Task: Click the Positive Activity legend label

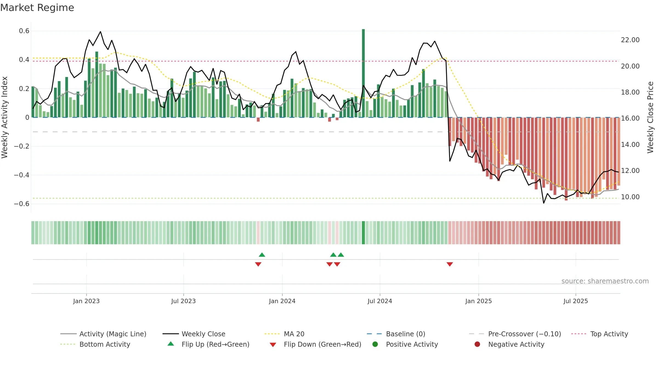Action: pyautogui.click(x=412, y=344)
